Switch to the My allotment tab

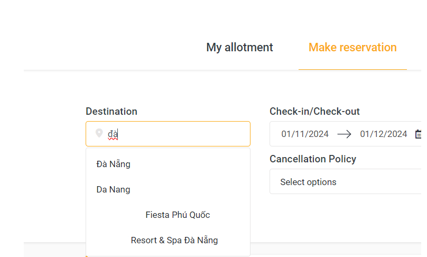pyautogui.click(x=239, y=48)
